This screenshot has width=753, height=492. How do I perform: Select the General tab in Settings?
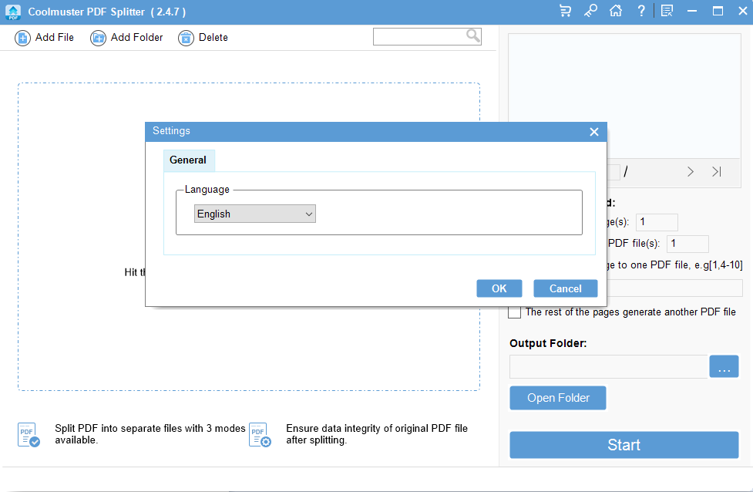(x=188, y=160)
